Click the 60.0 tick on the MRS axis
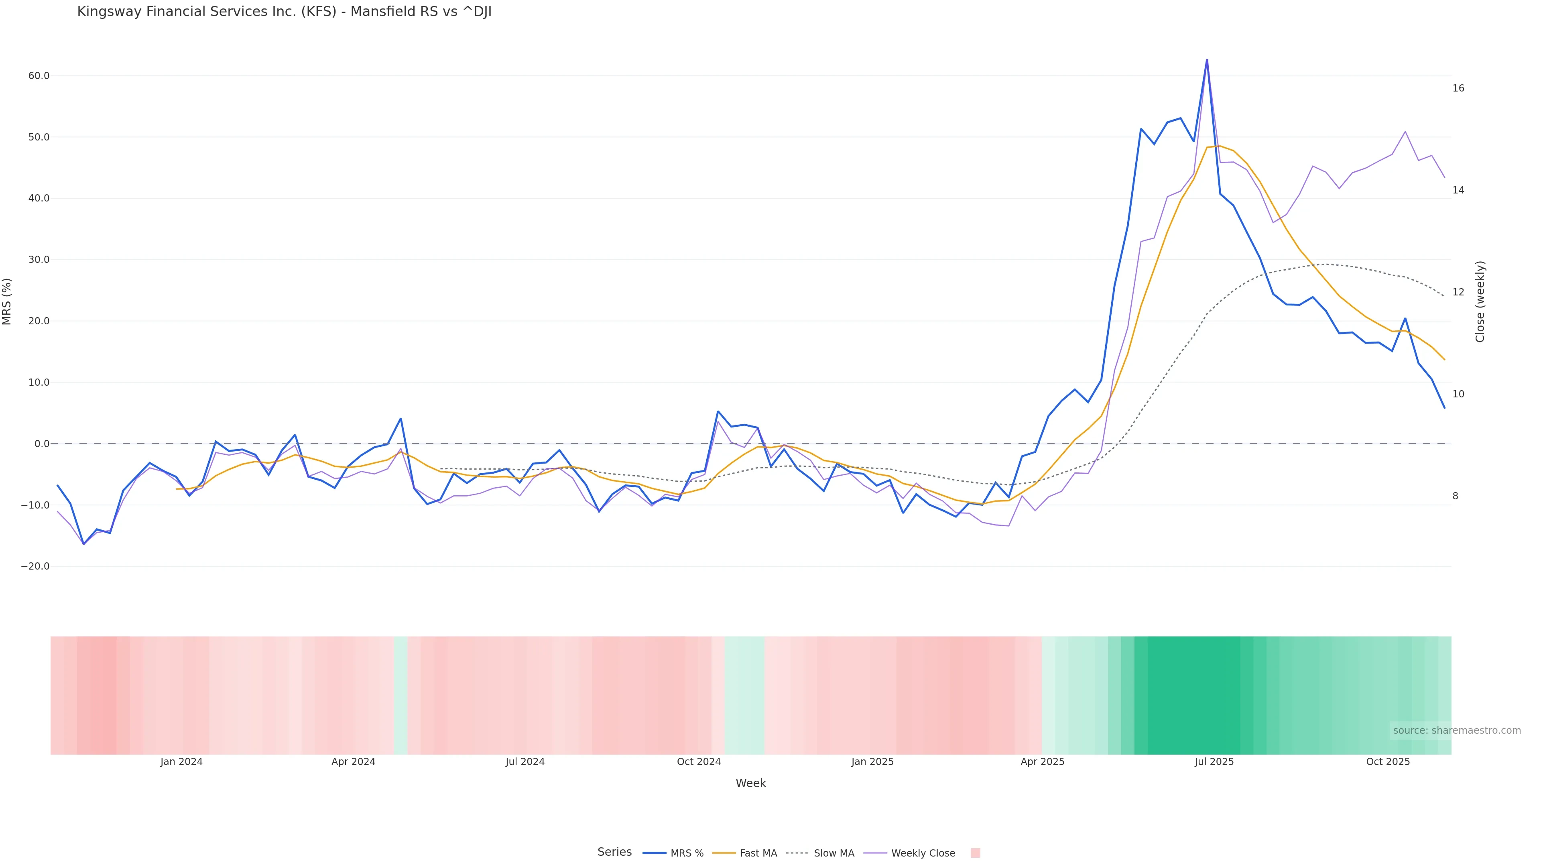The width and height of the screenshot is (1541, 867). (38, 76)
